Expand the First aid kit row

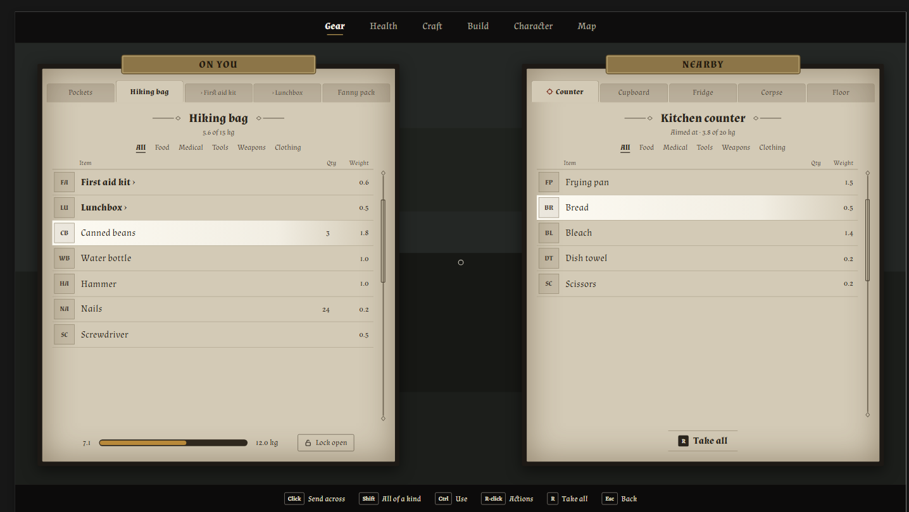coord(213,182)
